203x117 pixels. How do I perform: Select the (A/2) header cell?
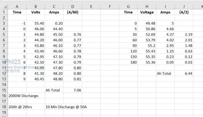click(184, 12)
